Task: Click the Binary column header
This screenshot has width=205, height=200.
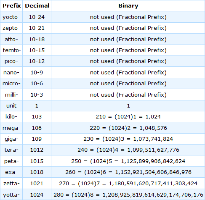Action: (128, 6)
